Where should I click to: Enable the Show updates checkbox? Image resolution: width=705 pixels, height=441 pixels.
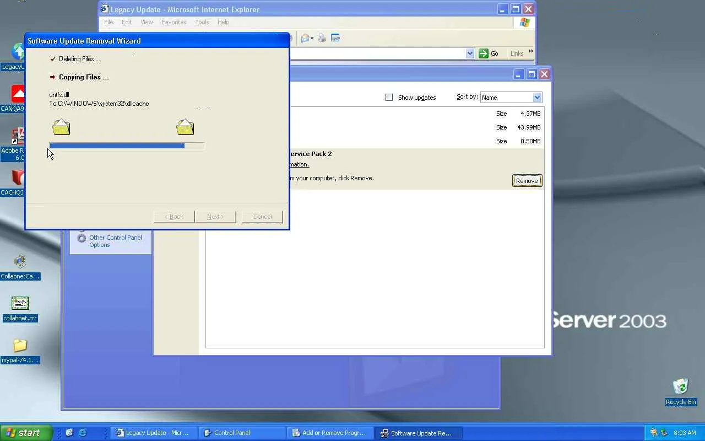click(x=389, y=98)
